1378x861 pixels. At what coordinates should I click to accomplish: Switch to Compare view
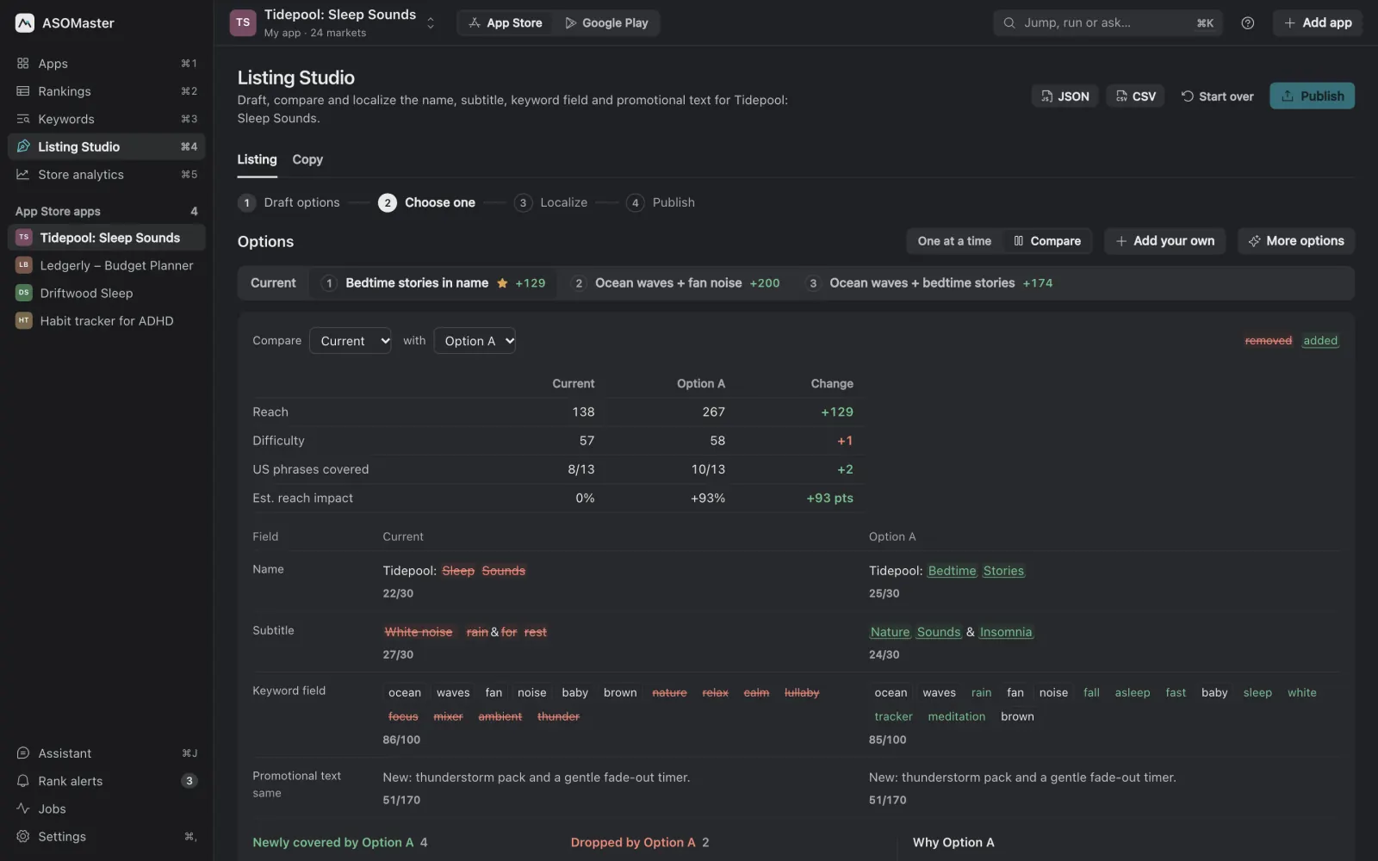[x=1046, y=241]
